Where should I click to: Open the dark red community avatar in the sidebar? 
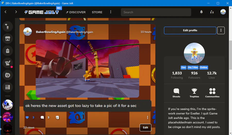[7, 129]
